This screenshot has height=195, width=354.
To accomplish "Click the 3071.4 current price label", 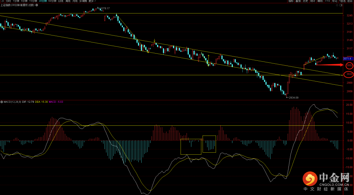I will [x=347, y=58].
